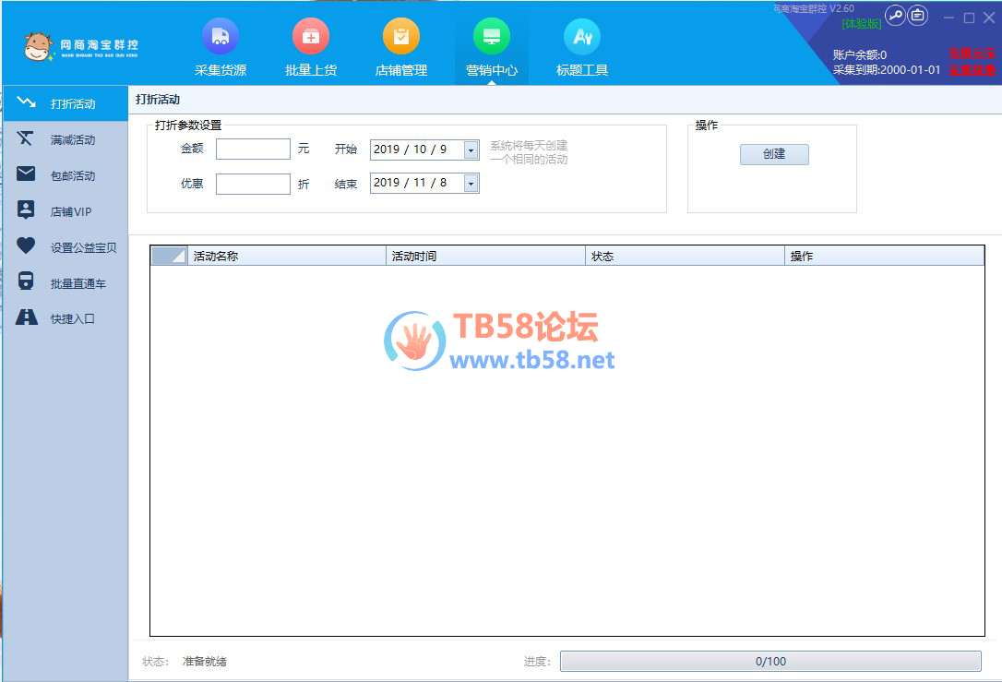Click the 采集到期:2000-01-01 text
Viewport: 1002px width, 682px height.
887,69
